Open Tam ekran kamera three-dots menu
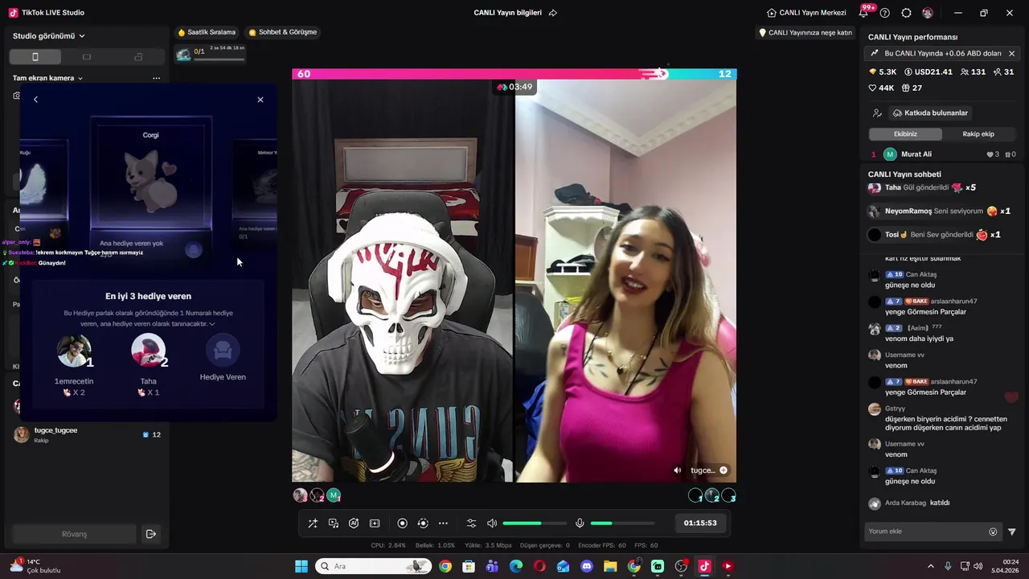1029x579 pixels. [x=156, y=78]
